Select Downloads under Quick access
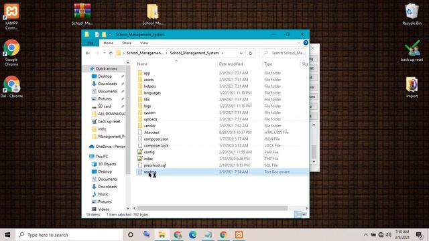This screenshot has height=241, width=429. tap(107, 84)
